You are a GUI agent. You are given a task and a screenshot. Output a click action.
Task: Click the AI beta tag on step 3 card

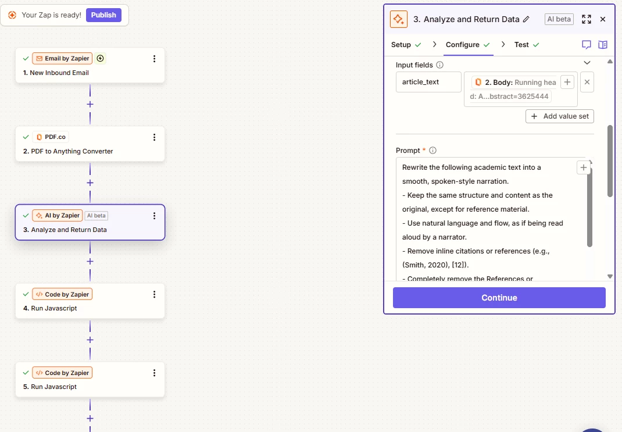pyautogui.click(x=96, y=215)
